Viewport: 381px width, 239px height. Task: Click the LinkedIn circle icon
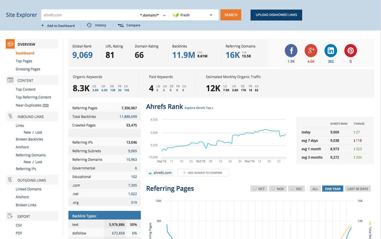tap(330, 51)
